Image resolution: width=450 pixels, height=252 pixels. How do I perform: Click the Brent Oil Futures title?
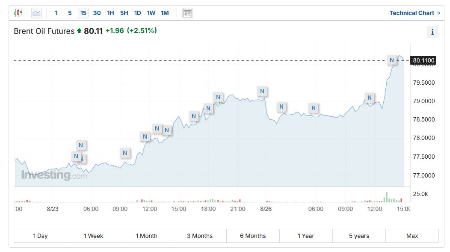coord(44,31)
